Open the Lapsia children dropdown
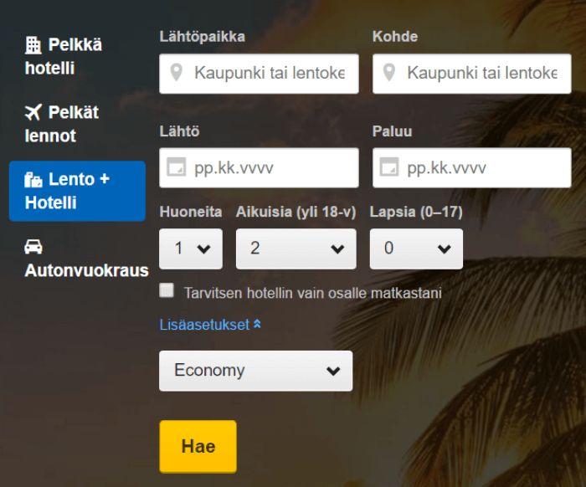 click(415, 249)
